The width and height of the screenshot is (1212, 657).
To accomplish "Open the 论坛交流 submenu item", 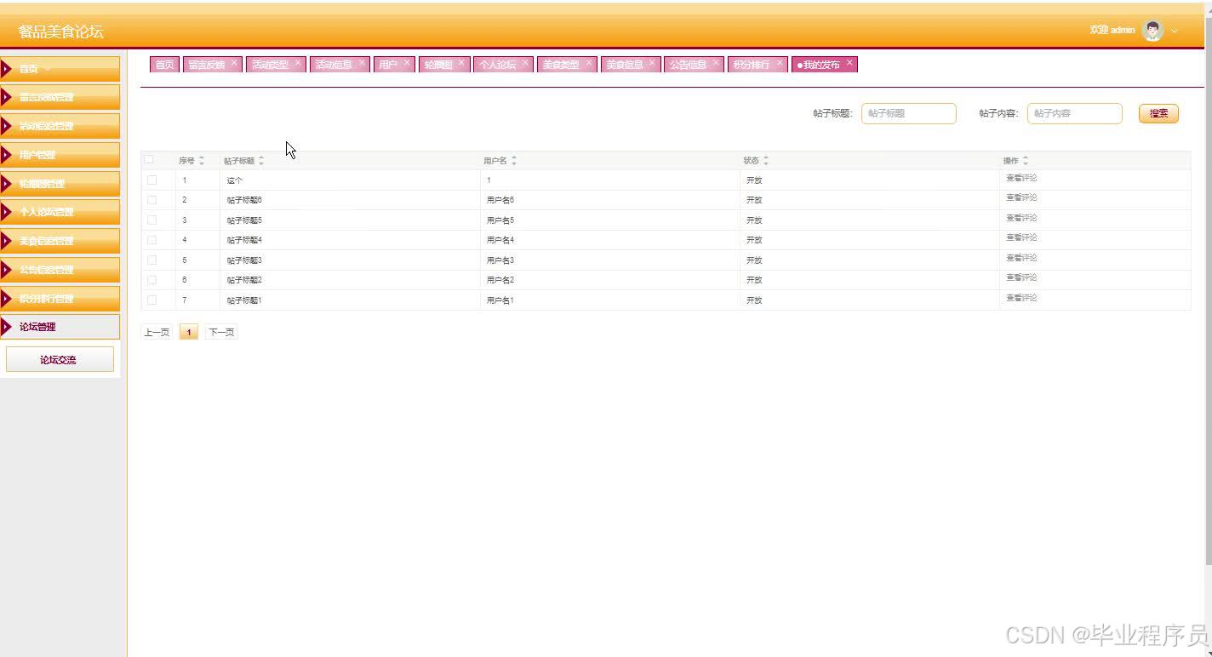I will point(60,359).
